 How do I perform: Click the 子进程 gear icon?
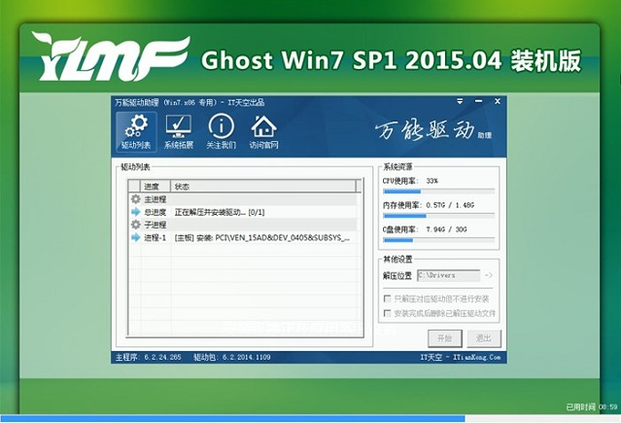pyautogui.click(x=135, y=225)
